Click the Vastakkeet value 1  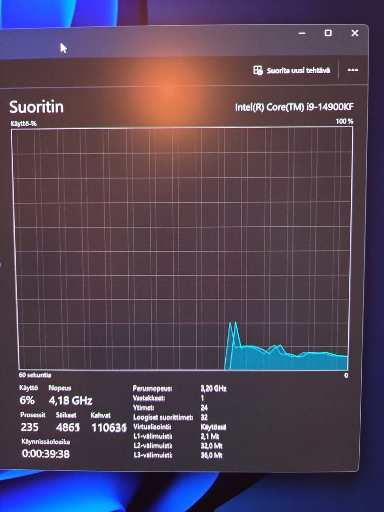coord(202,398)
